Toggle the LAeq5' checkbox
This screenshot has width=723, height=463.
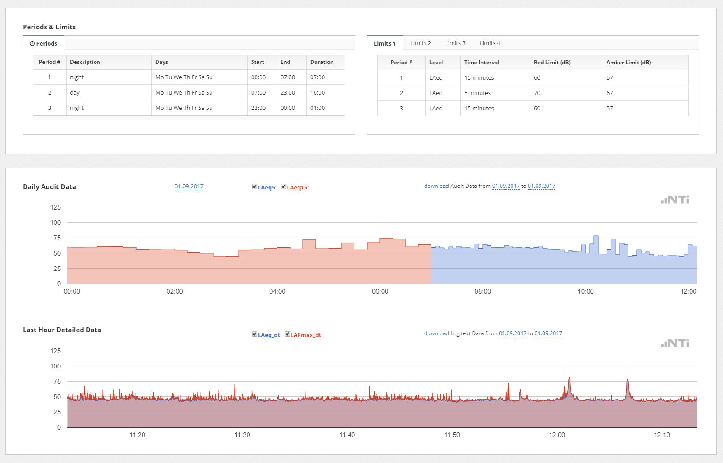[x=255, y=187]
